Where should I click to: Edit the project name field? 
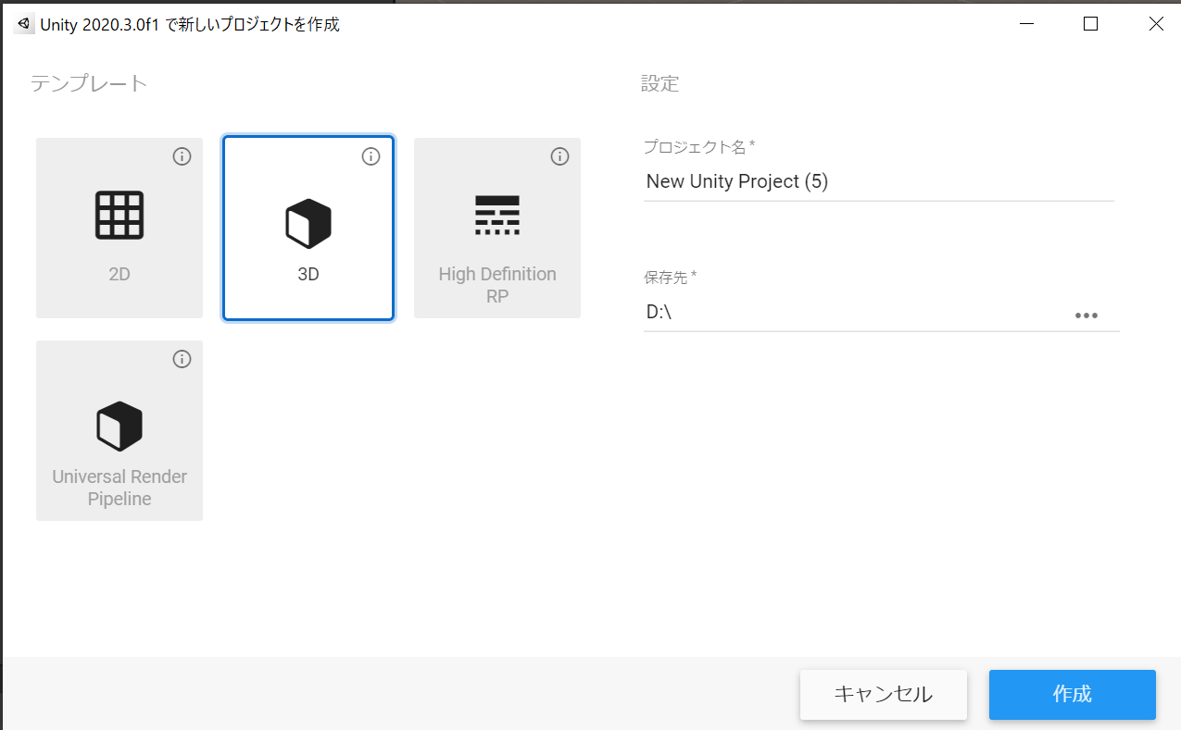(x=878, y=181)
